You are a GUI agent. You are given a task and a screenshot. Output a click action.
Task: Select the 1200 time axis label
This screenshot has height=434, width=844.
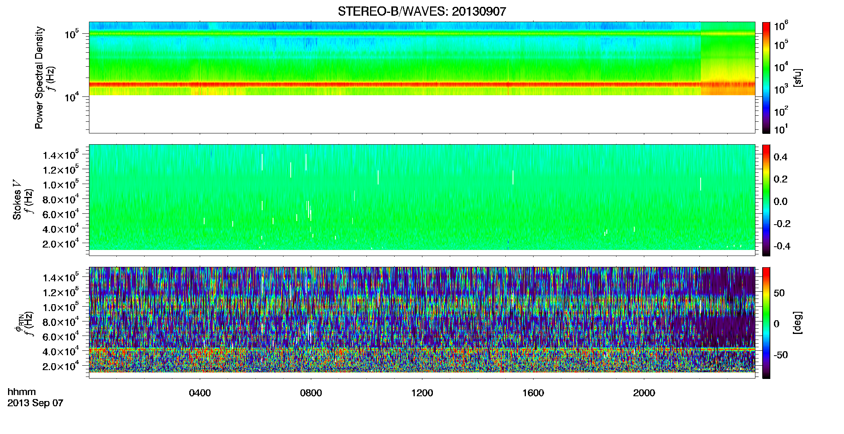coord(422,393)
